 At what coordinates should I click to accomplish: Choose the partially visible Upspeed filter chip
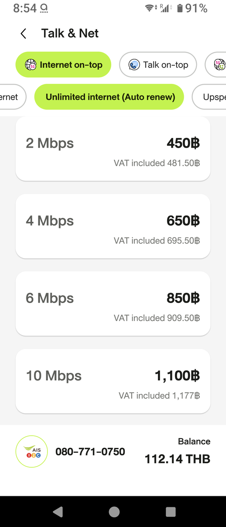pos(210,97)
